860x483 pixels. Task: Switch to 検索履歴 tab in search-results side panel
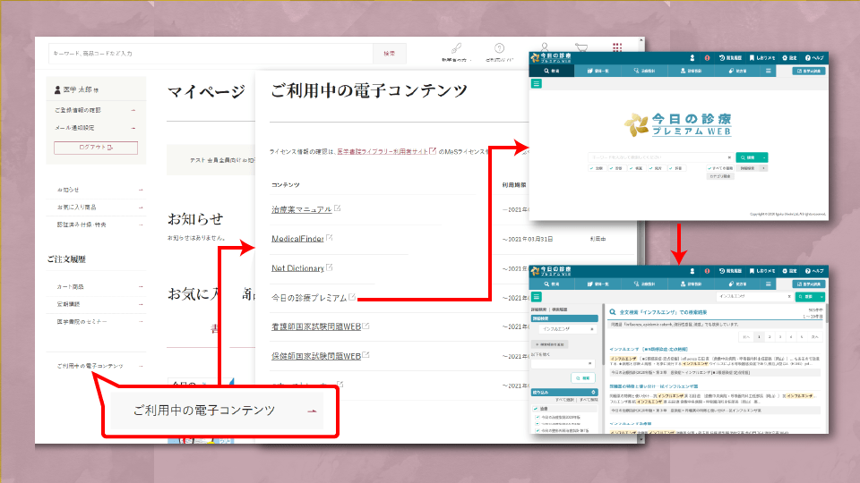(559, 309)
